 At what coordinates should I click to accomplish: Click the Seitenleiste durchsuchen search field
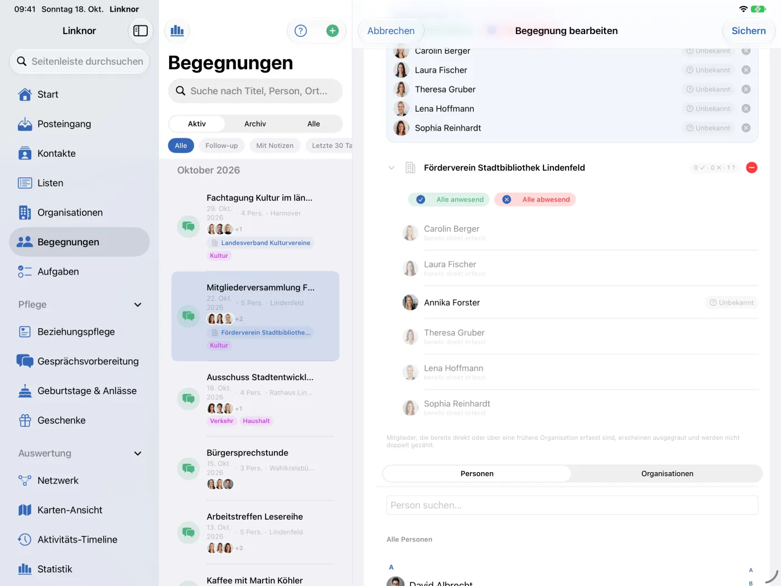coord(80,61)
